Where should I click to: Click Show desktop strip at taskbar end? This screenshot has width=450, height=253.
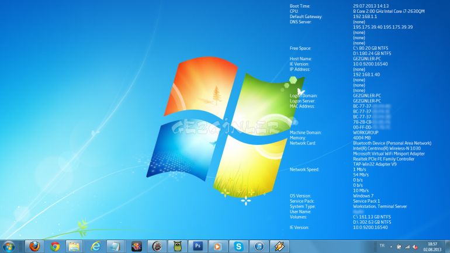point(448,247)
